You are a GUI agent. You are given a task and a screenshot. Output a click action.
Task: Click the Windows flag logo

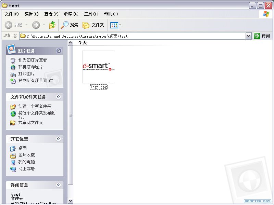[266, 14]
